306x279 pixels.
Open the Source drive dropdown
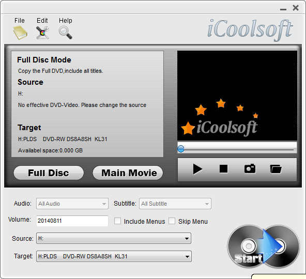coord(114,238)
